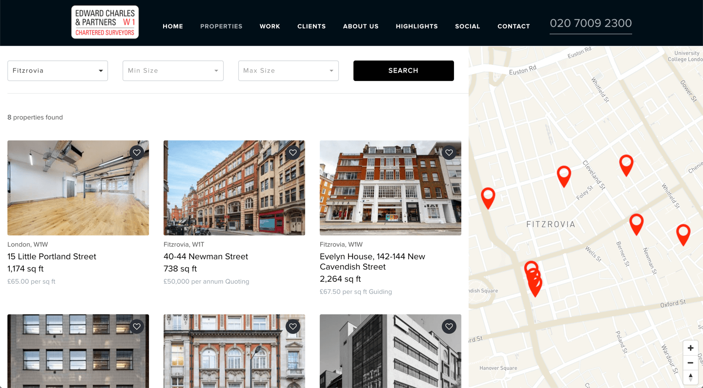Viewport: 703px width, 388px height.
Task: Click the 'London, W1W' location text
Action: pyautogui.click(x=28, y=245)
